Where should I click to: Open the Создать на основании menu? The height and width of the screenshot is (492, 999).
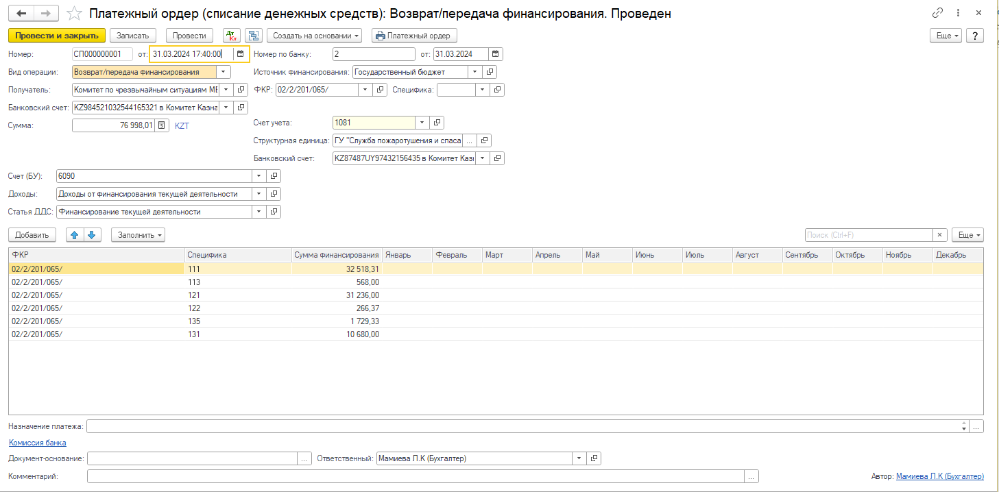pos(316,36)
